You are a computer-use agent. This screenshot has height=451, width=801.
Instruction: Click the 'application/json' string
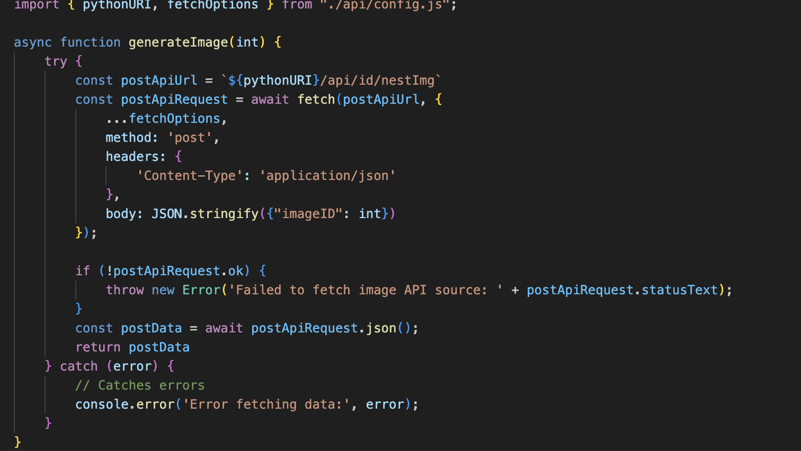[x=327, y=176]
